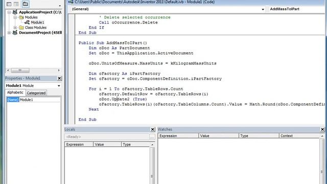Close the Properties - Module1 panel
Screen dimensions: 327x184
pyautogui.click(x=59, y=78)
